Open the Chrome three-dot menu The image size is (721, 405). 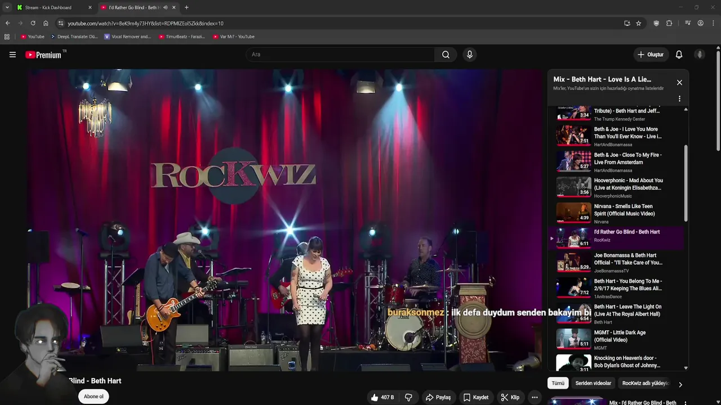coord(714,23)
